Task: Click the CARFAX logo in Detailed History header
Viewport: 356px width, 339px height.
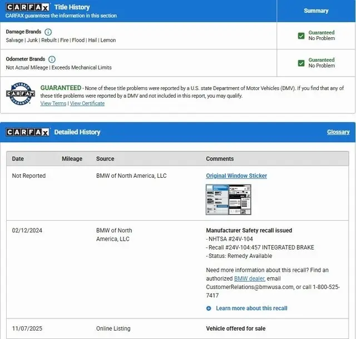Action: coord(27,132)
